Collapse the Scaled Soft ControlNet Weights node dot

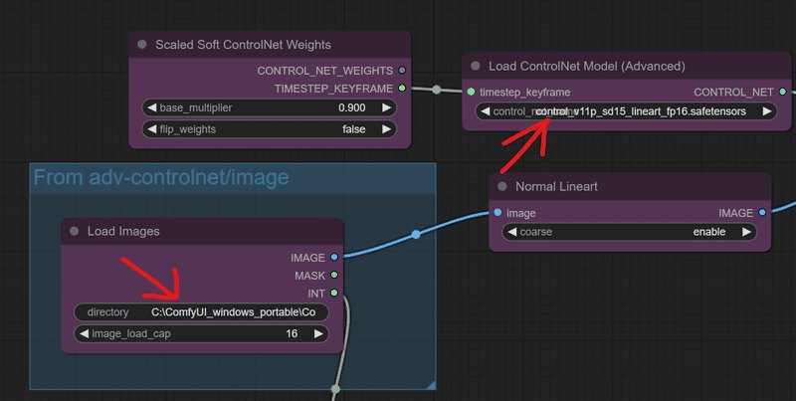pos(142,45)
